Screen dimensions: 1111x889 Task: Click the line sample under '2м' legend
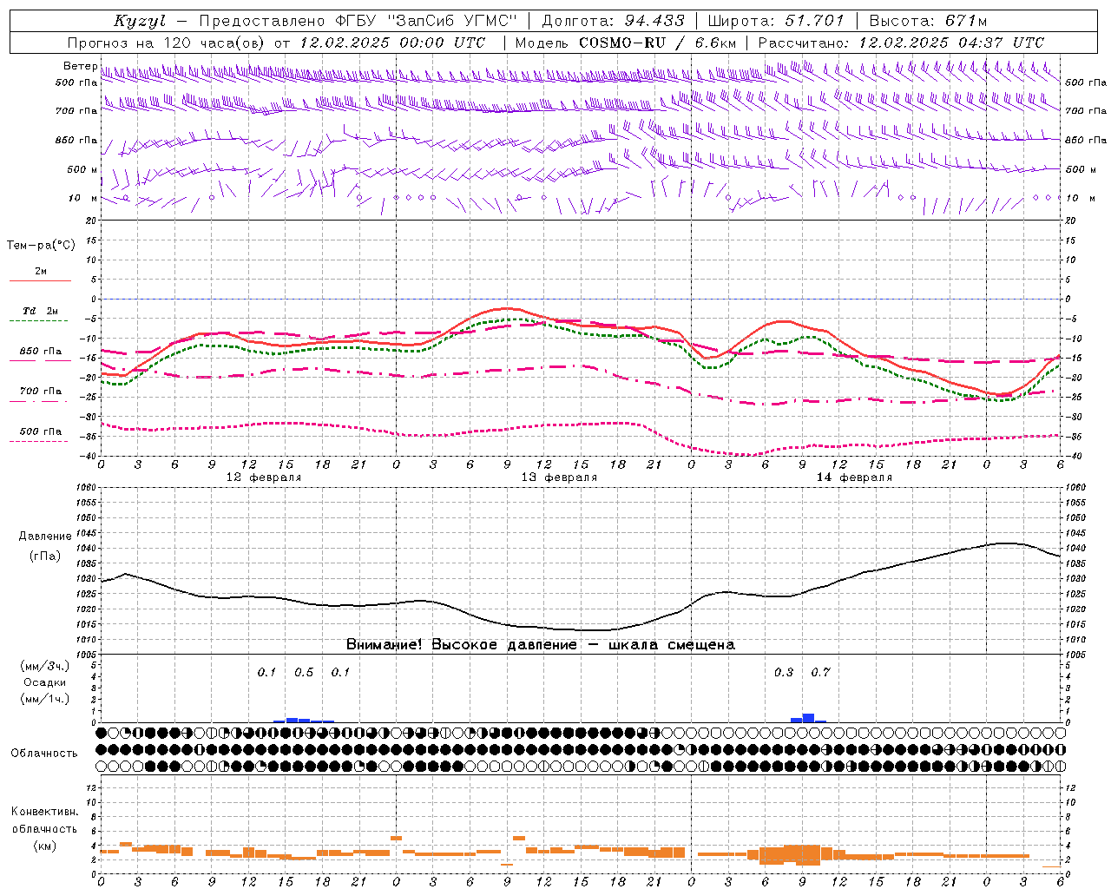coord(40,281)
